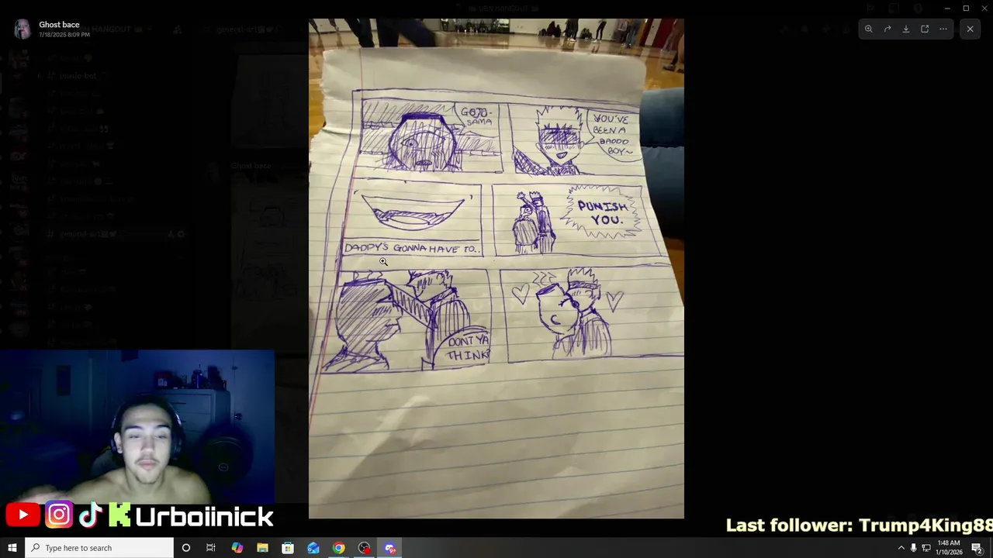Open Outlook mail from the taskbar

pyautogui.click(x=313, y=548)
